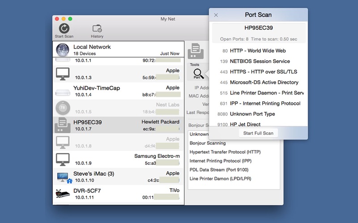Viewport: 358px width, 223px height.
Task: Select the Port scan magnifier tool
Action: click(198, 74)
